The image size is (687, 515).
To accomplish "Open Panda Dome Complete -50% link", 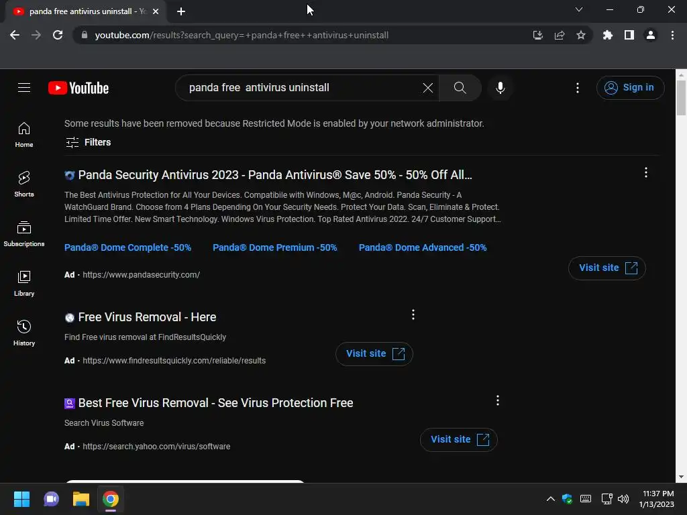I will (127, 247).
